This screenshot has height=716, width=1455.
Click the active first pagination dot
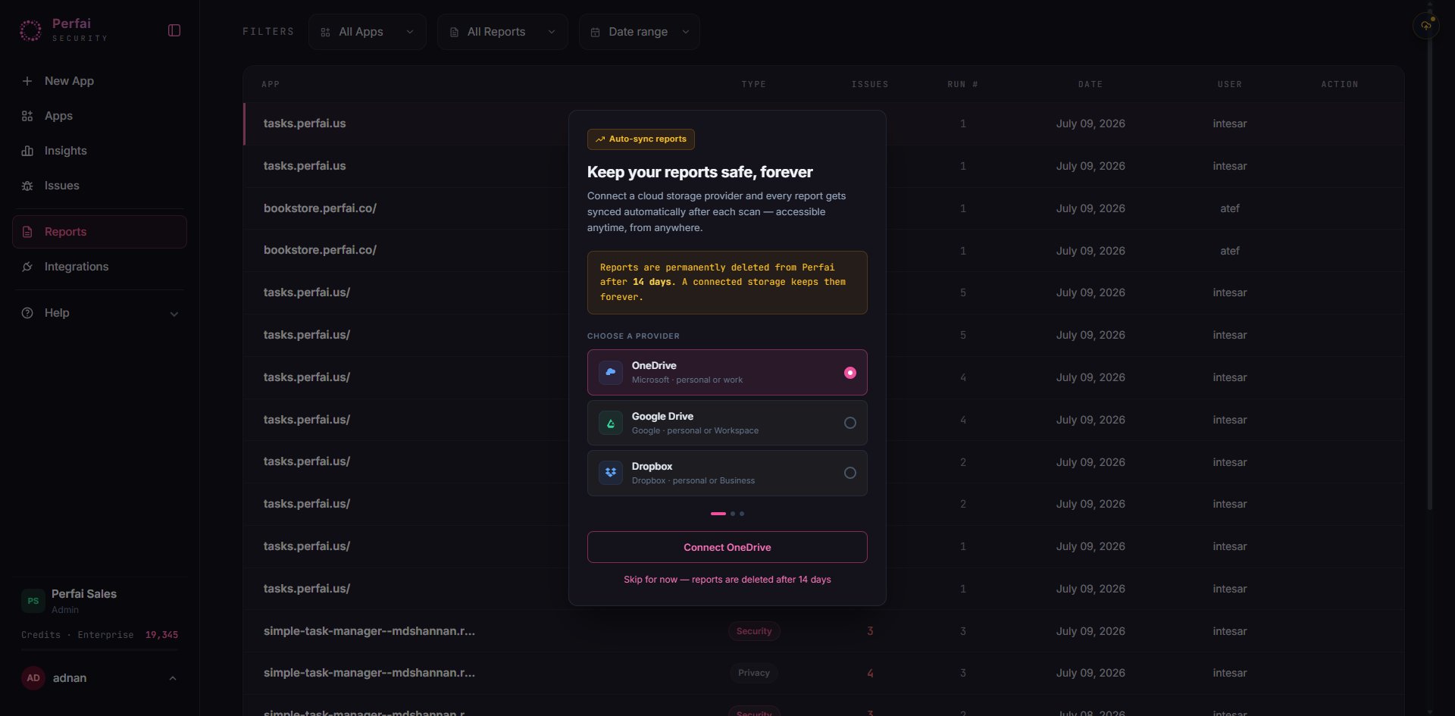tap(718, 514)
